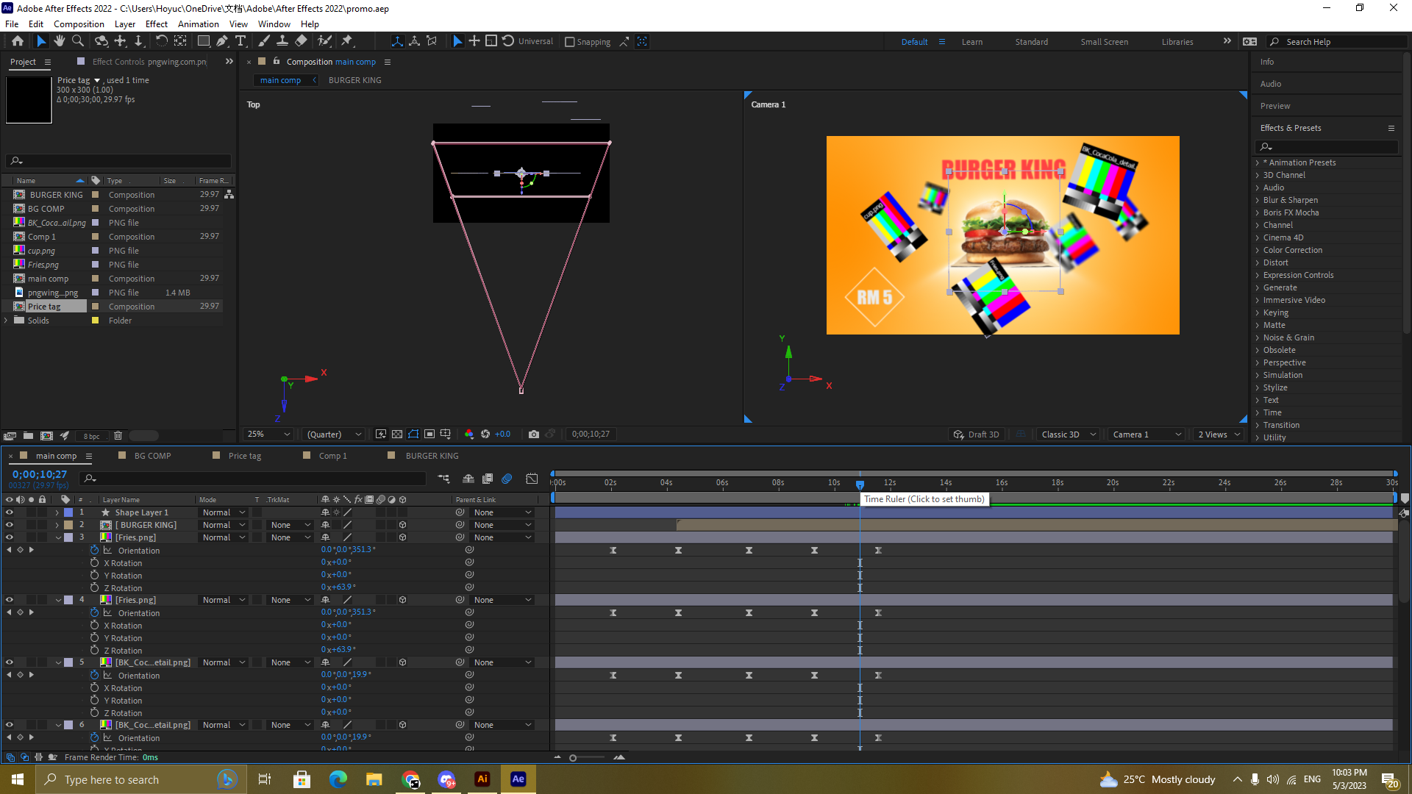
Task: Select the Puppet Pin tool
Action: [347, 41]
